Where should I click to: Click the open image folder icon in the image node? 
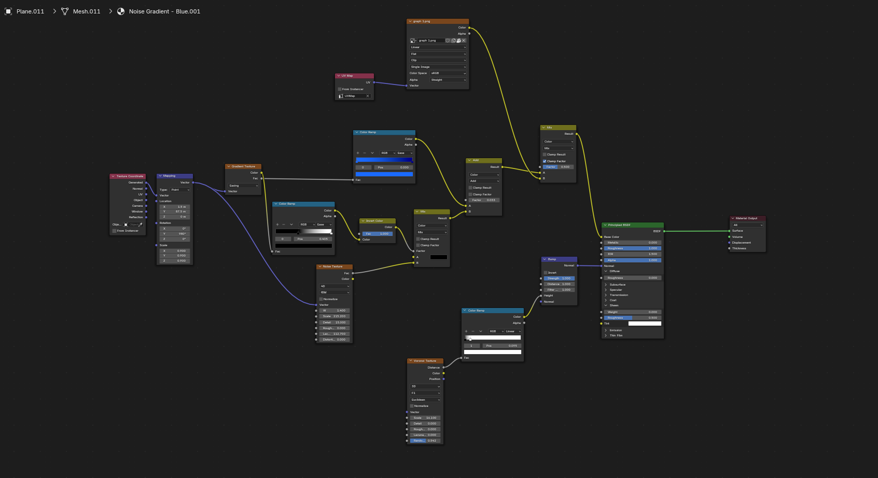458,40
